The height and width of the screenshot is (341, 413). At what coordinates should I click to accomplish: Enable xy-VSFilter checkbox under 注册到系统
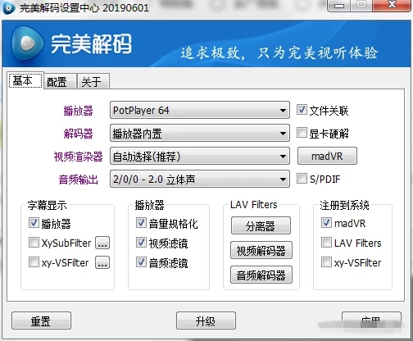pos(326,262)
